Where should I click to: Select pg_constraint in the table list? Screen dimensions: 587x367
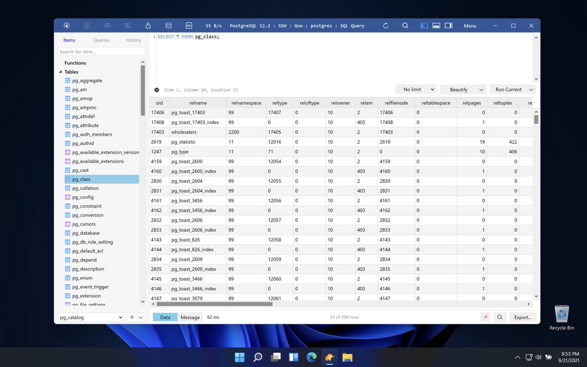tap(87, 206)
